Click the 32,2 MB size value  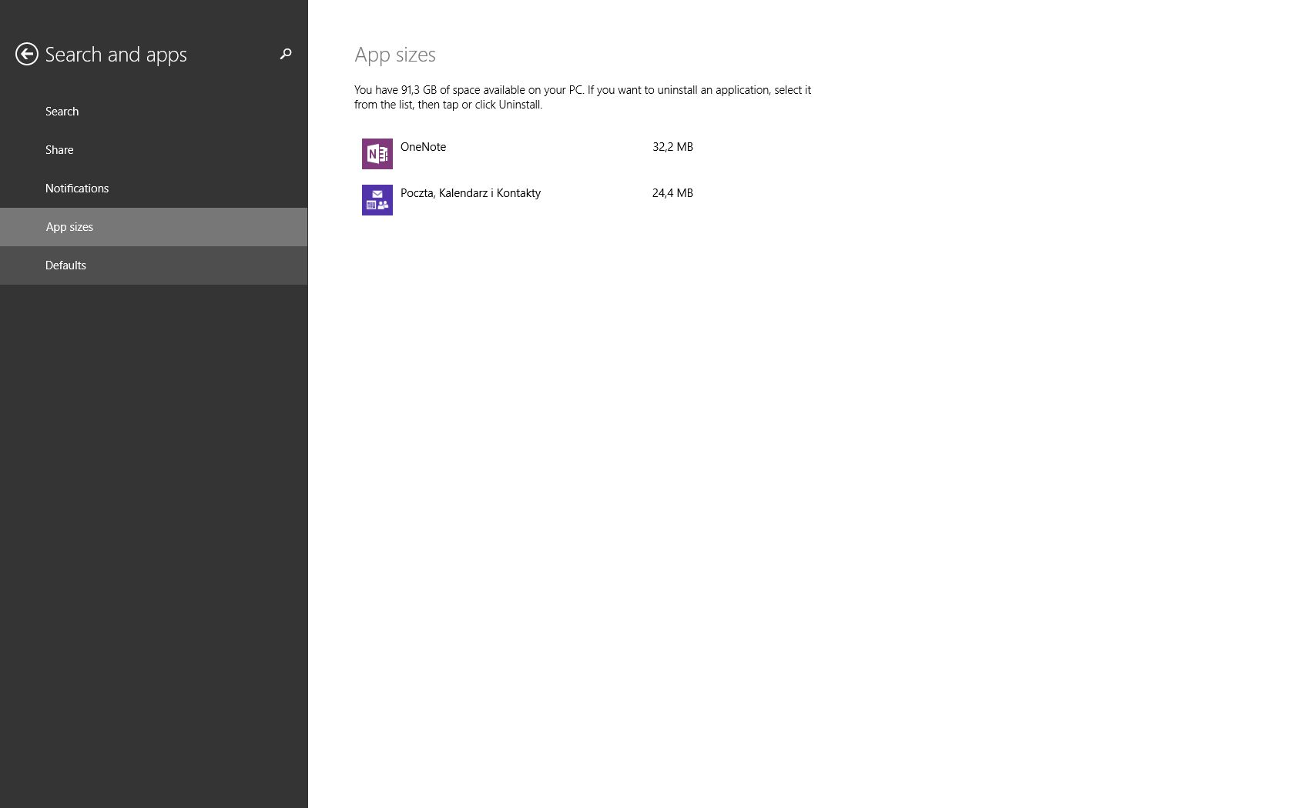pyautogui.click(x=672, y=147)
